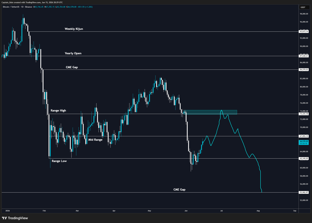The height and width of the screenshot is (223, 312).
Task: Click the upper 'CME Gap' label
Action: [71, 67]
